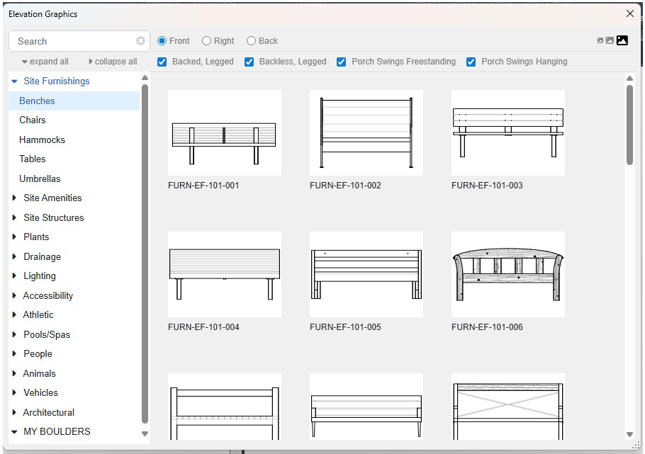The width and height of the screenshot is (645, 454).
Task: Select the large thumbnail size icon
Action: [622, 40]
